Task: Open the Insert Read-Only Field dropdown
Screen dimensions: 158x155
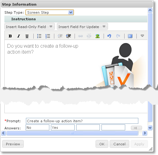Action: click(x=30, y=27)
